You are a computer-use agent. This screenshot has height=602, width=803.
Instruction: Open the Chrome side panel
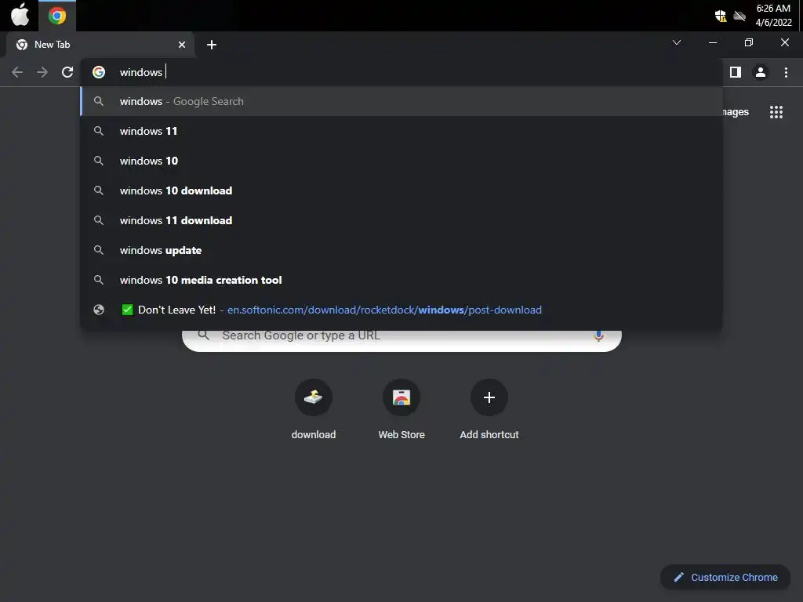(736, 72)
